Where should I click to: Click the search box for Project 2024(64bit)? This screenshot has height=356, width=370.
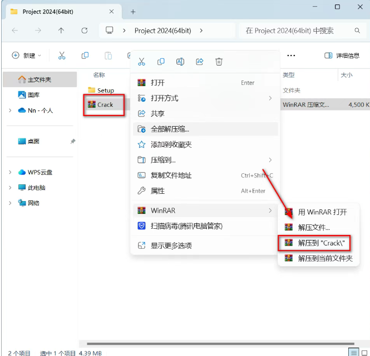[300, 31]
